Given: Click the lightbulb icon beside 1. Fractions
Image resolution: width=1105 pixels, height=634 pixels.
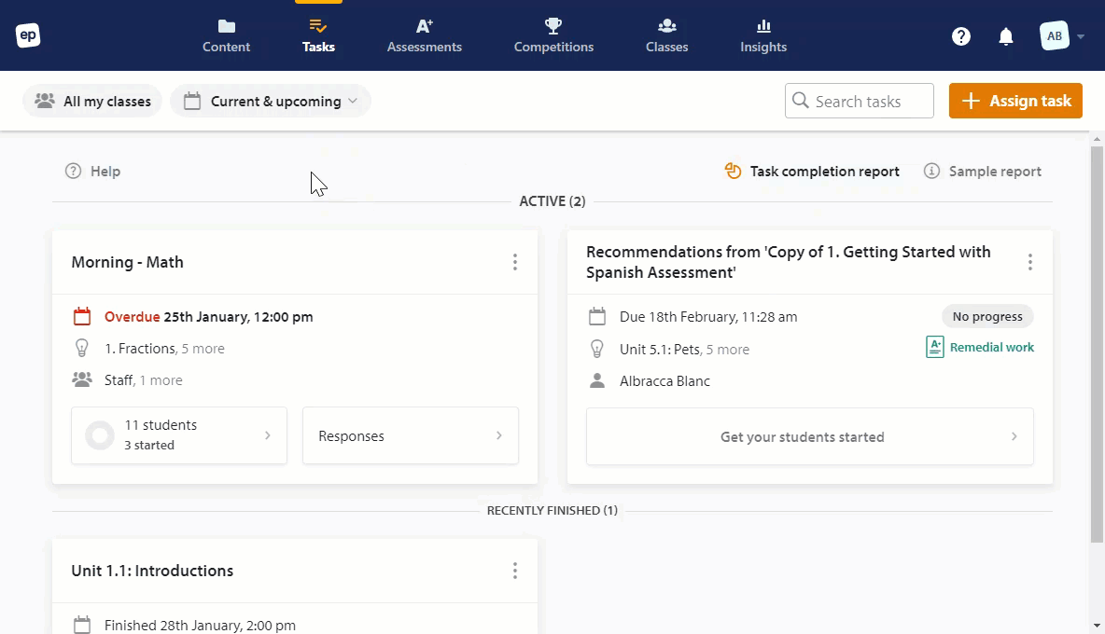Looking at the screenshot, I should click(82, 349).
